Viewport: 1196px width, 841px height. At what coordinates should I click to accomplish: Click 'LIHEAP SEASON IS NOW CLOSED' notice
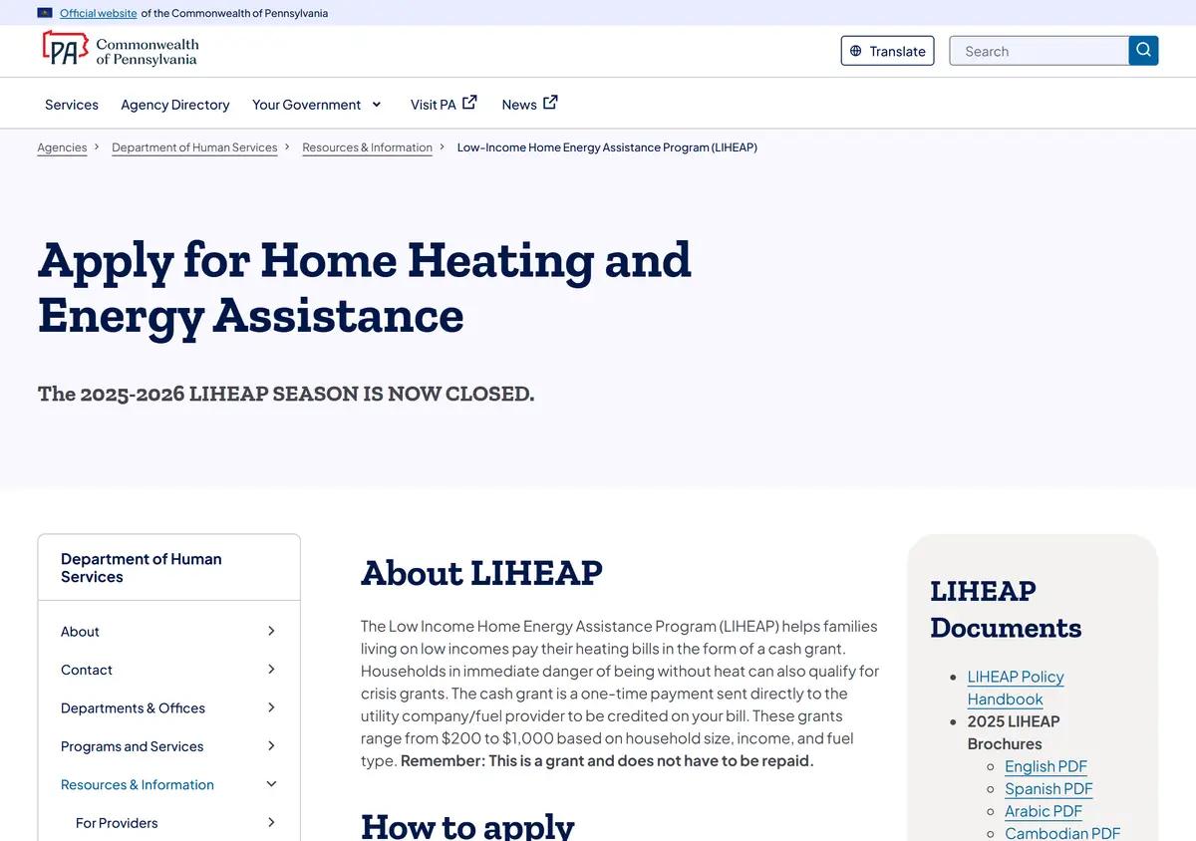click(286, 394)
